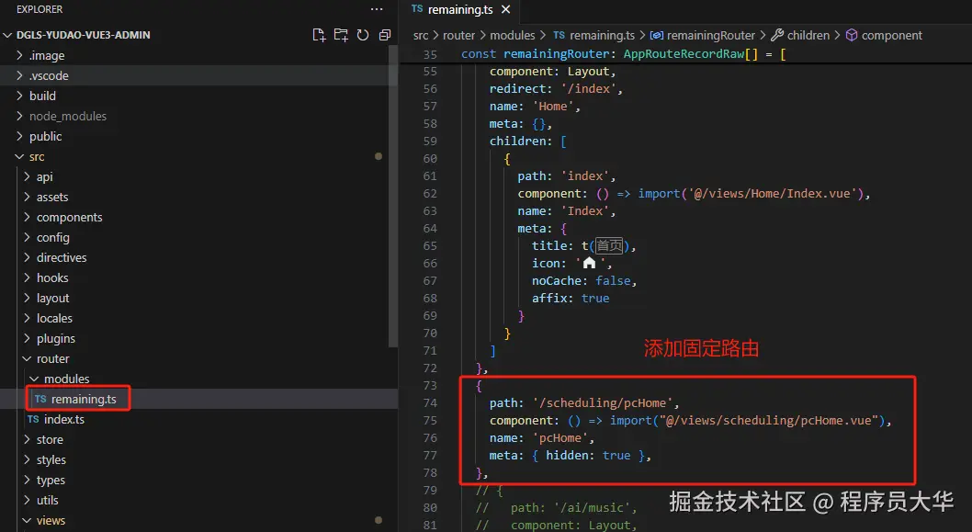Select the modules breadcrumb segment

(512, 35)
